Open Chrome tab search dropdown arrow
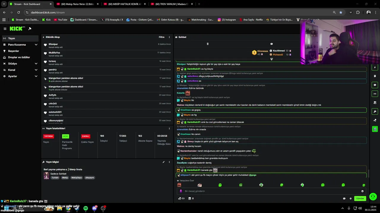Image resolution: width=380 pixels, height=213 pixels. click(4, 4)
